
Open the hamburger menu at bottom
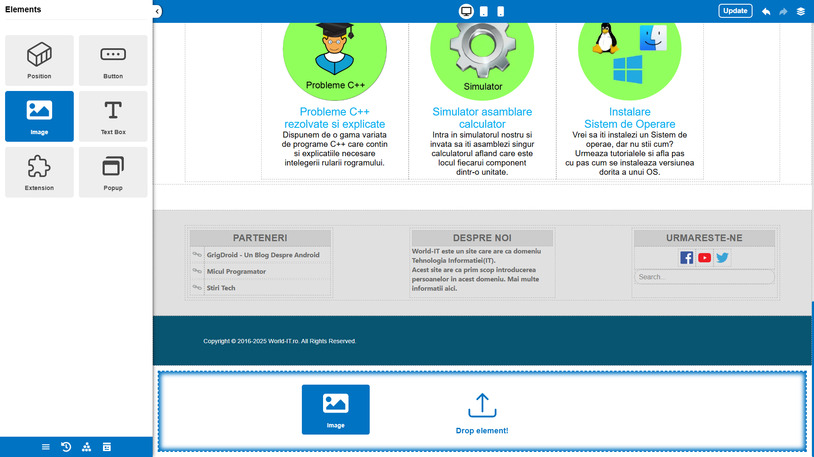[x=46, y=447]
